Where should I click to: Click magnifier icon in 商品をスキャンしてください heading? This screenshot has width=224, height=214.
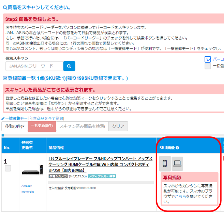tap(5, 8)
